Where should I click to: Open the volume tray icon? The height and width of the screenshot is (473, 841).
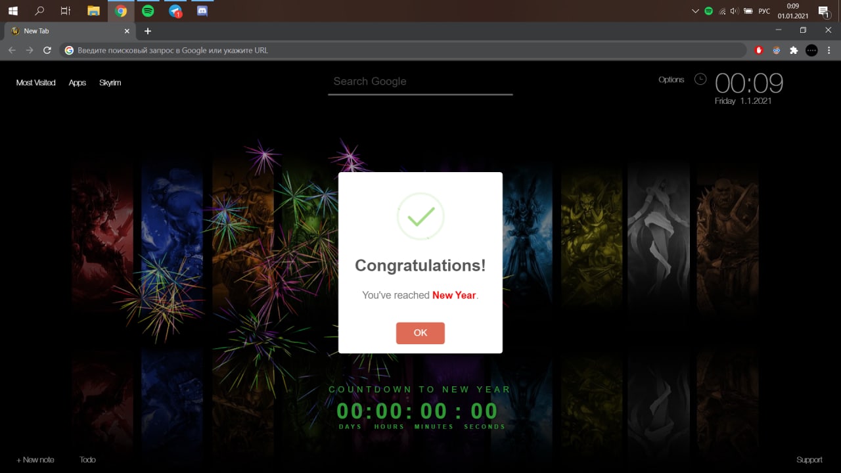[735, 11]
